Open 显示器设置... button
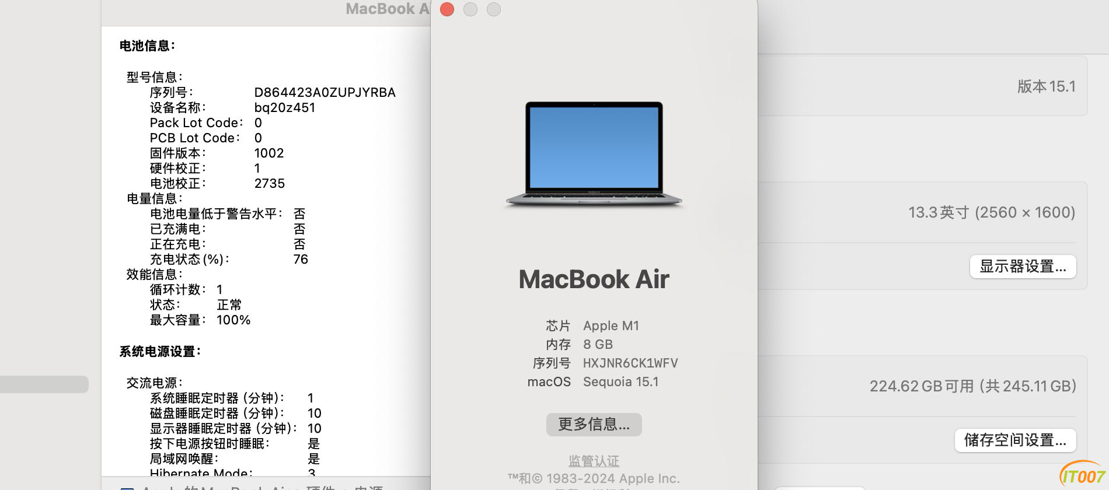The width and height of the screenshot is (1109, 490). 1023,267
